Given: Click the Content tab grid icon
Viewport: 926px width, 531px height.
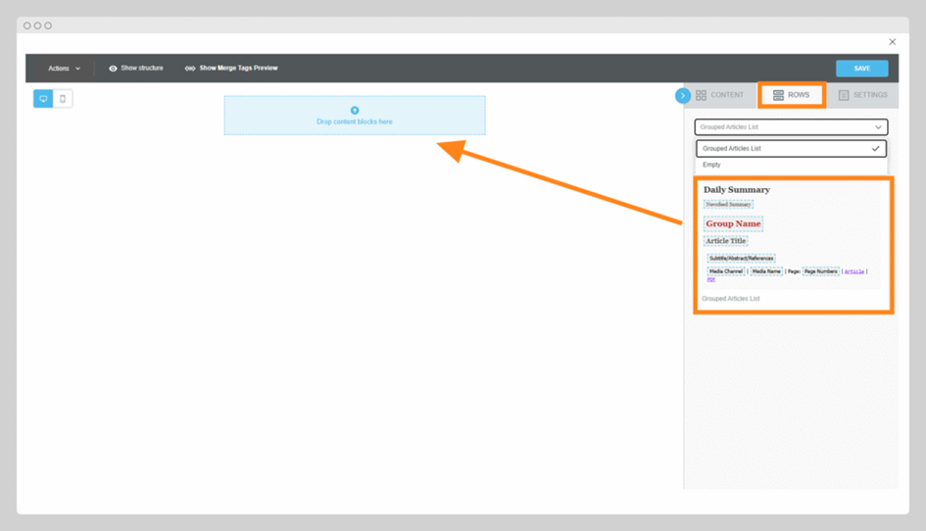Looking at the screenshot, I should click(x=701, y=95).
